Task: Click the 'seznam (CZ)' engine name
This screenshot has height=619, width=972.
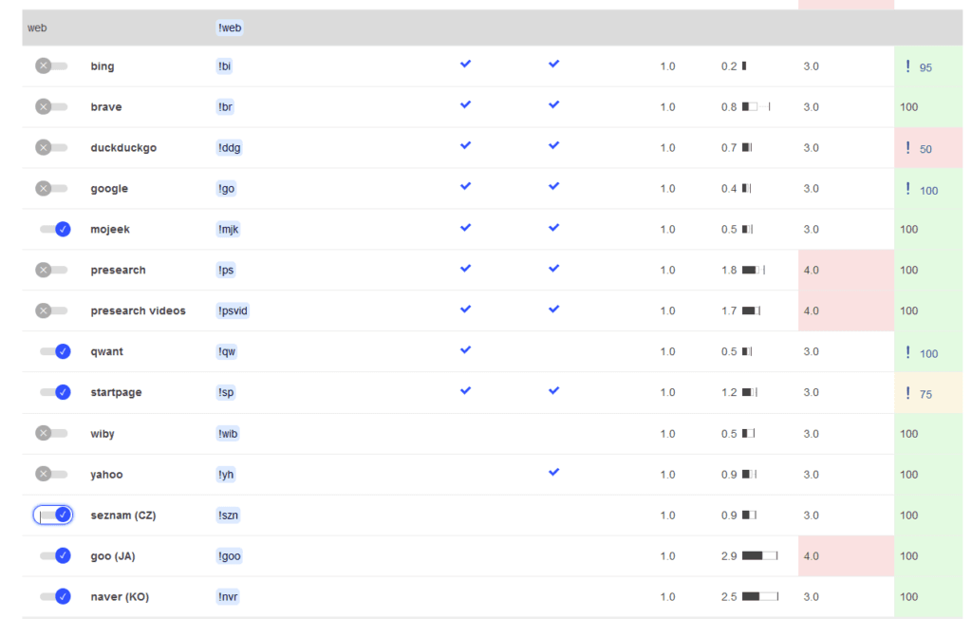Action: click(x=123, y=516)
